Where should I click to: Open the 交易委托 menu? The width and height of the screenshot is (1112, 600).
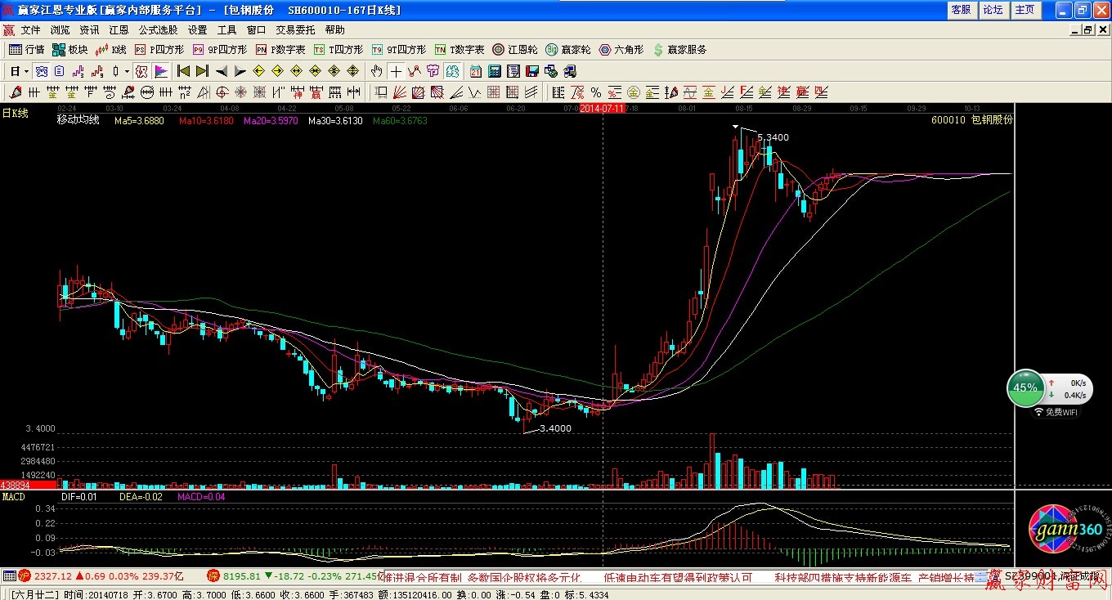coord(295,30)
